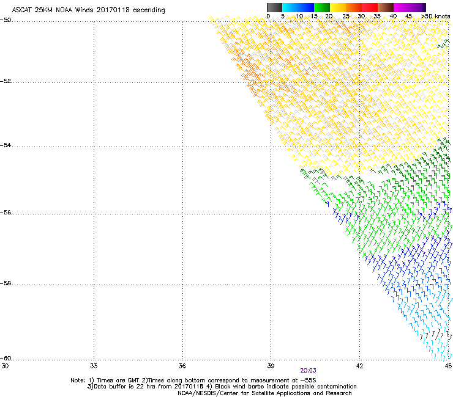Click the green 15-20 knots color swatch
Viewport: 453px width, 397px height.
click(x=322, y=7)
